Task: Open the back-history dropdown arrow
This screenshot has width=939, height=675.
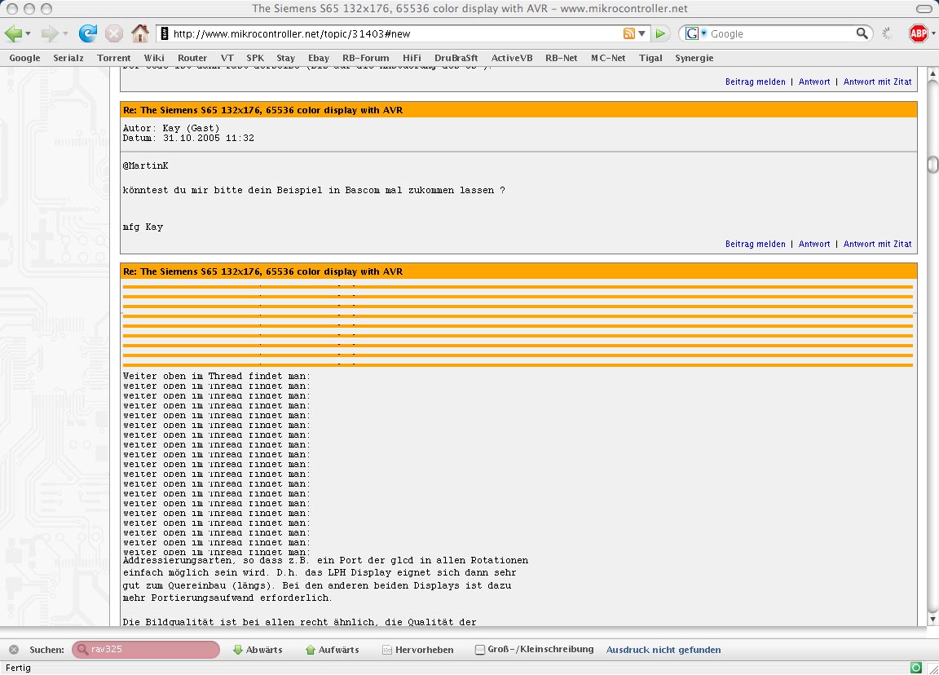Action: [28, 34]
